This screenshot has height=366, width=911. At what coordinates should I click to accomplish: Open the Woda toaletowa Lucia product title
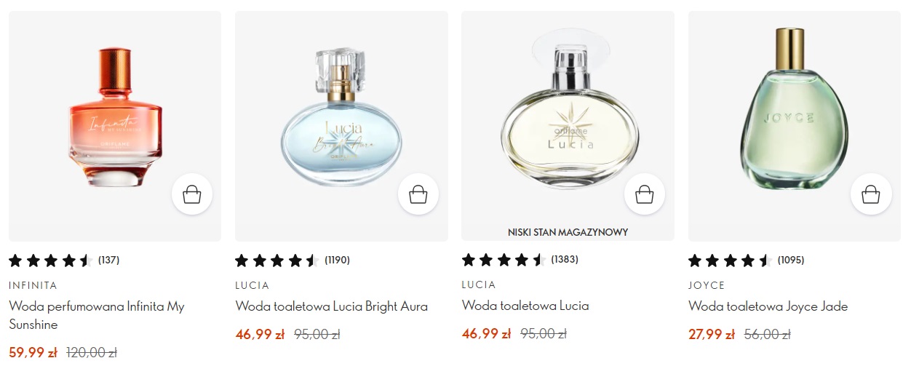(525, 306)
